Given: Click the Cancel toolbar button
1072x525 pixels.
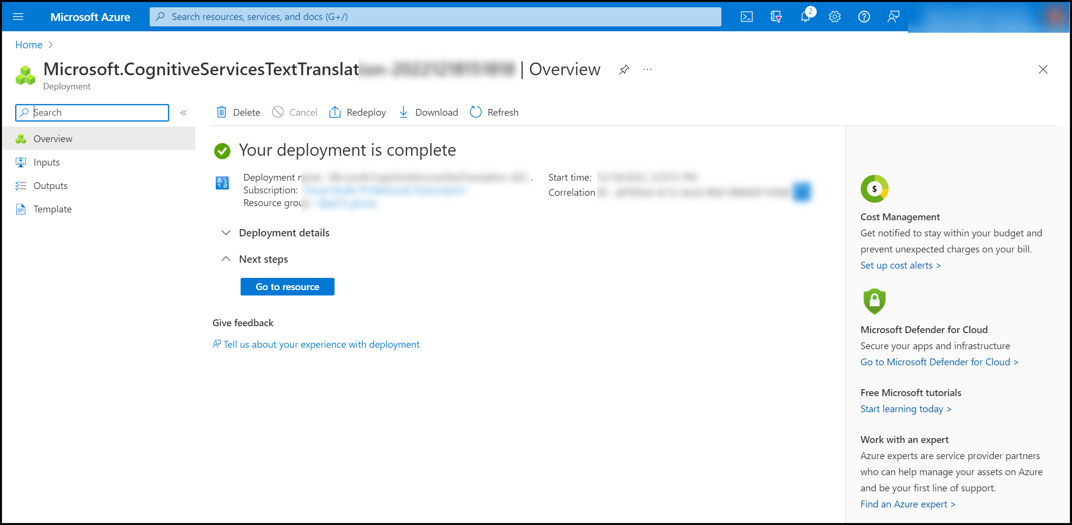Looking at the screenshot, I should (x=295, y=112).
